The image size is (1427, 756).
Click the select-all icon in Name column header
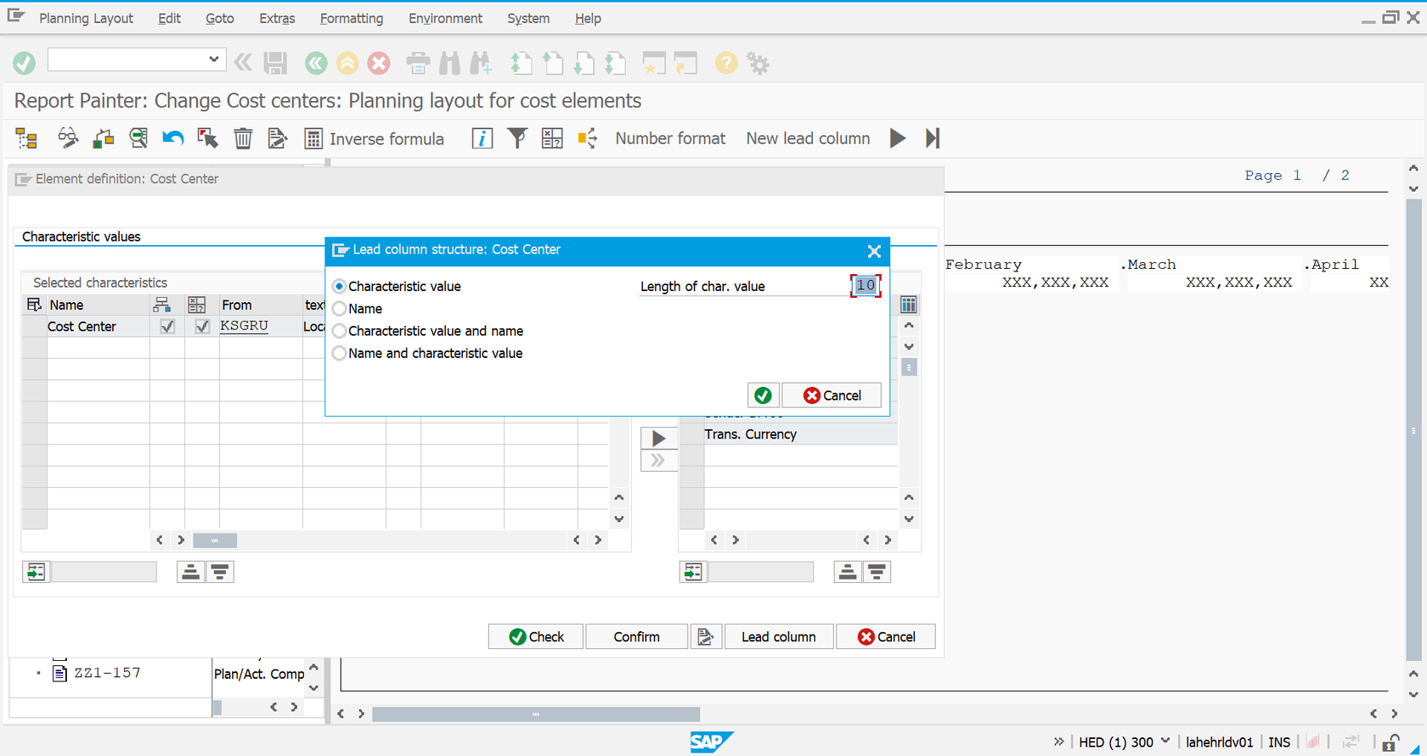pos(34,305)
